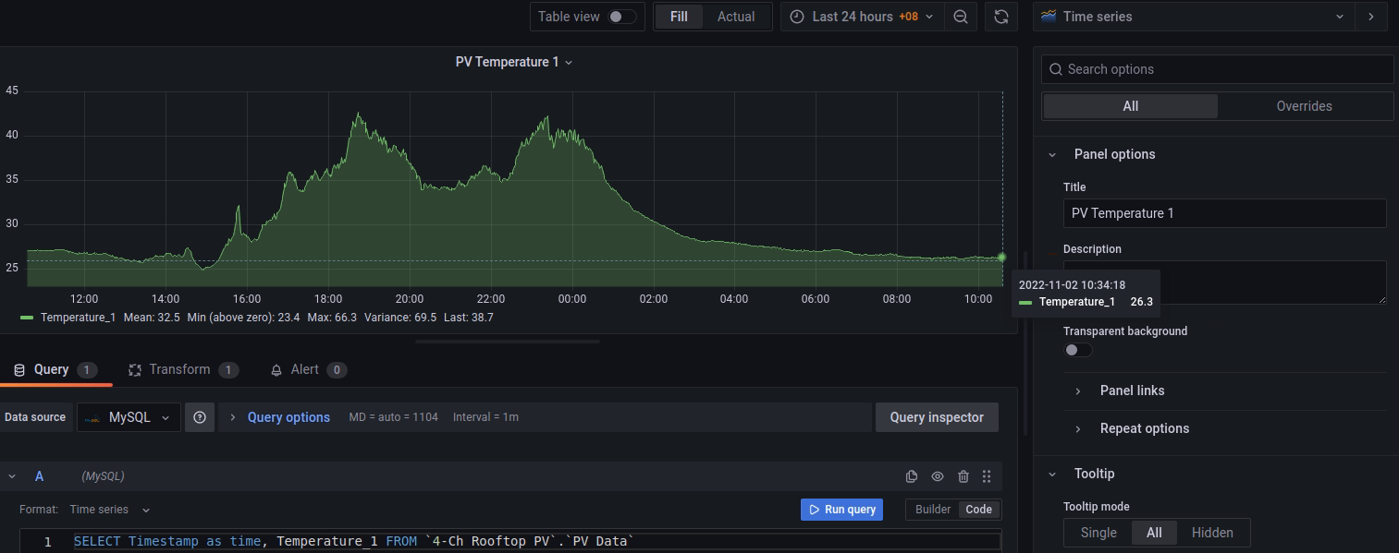Switch query editor to Code mode
The height and width of the screenshot is (553, 1399).
coord(978,510)
